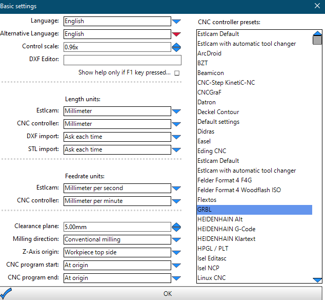The width and height of the screenshot is (325, 300).
Task: Open the Milling direction dropdown arrow
Action: point(176,240)
